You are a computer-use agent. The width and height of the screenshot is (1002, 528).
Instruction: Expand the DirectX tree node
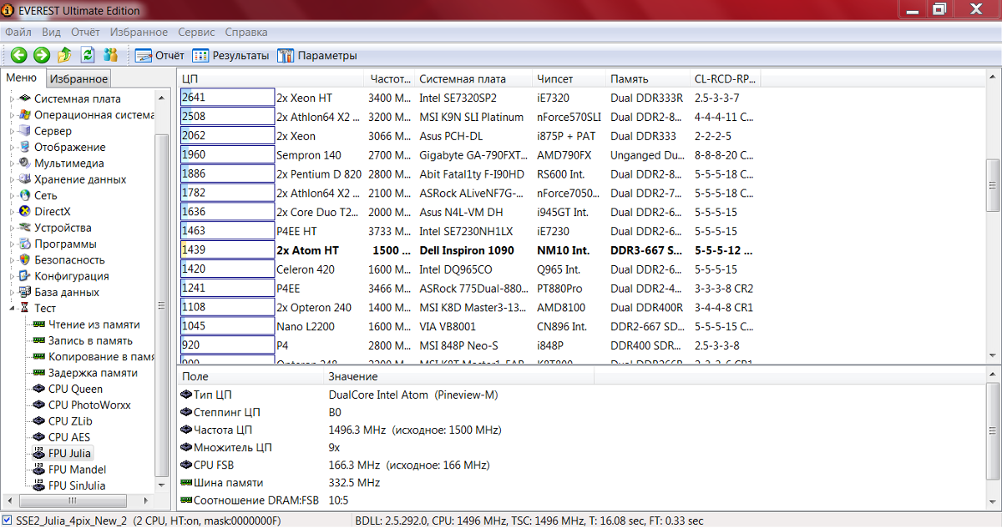tap(13, 212)
